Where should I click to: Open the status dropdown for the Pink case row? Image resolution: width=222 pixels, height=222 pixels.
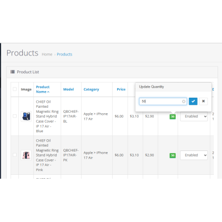pos(194,155)
